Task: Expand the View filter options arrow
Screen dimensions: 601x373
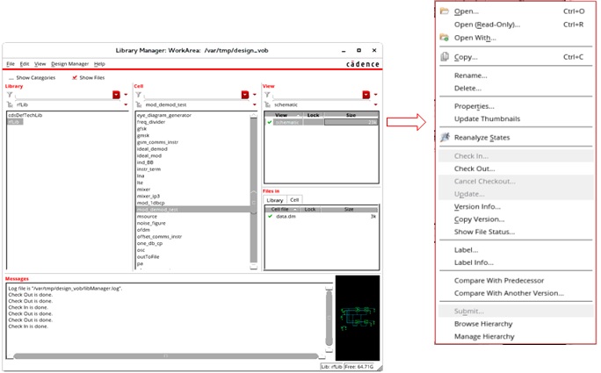Action: 376,95
